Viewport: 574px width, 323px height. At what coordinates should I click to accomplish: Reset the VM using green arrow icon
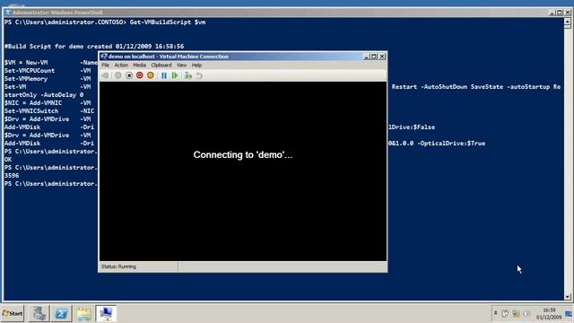(175, 75)
